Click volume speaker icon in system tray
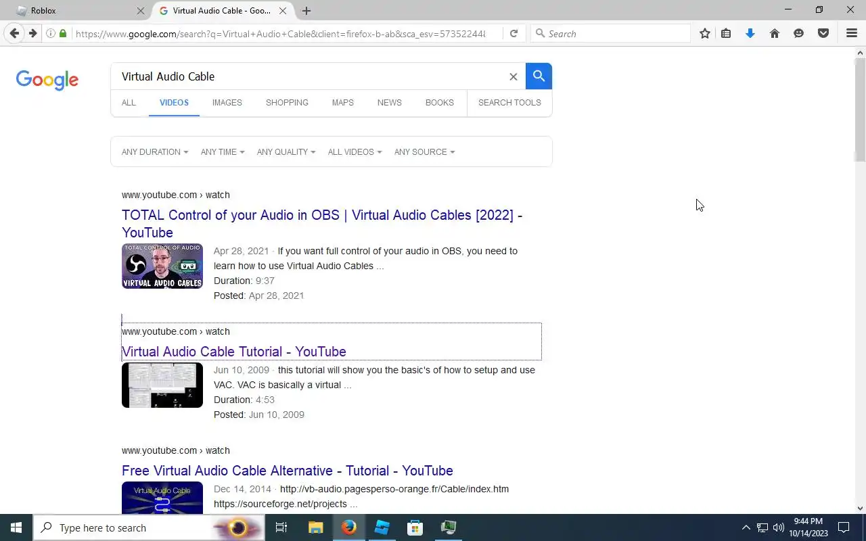 779,527
